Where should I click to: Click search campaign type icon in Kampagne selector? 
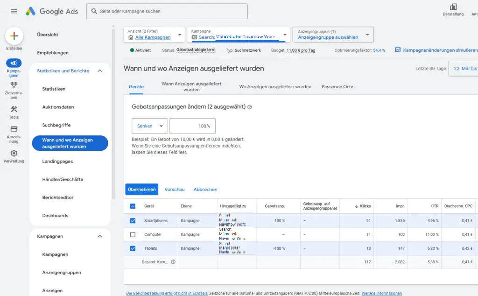[194, 37]
